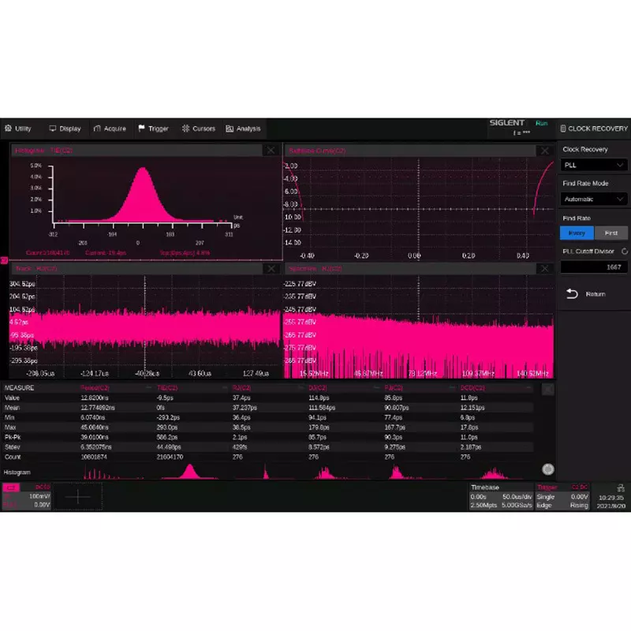Click the Period mean value 12.774892ns
Screen dimensions: 631x631
[x=98, y=408]
